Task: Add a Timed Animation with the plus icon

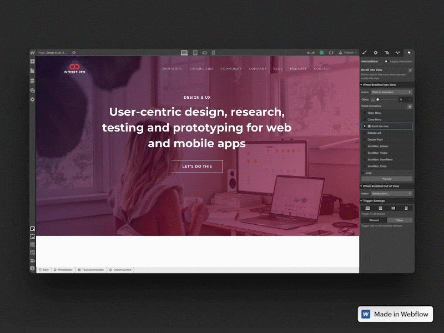Action: tap(410, 106)
